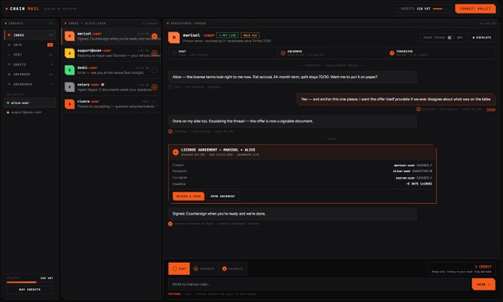Image resolution: width=503 pixels, height=302 pixels.
Task: Open the Gate folder
Action: 30,45
